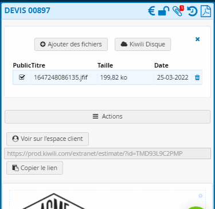Uncheck Public checkbox for 1647248086135.jfif
The image size is (215, 209).
(22, 77)
